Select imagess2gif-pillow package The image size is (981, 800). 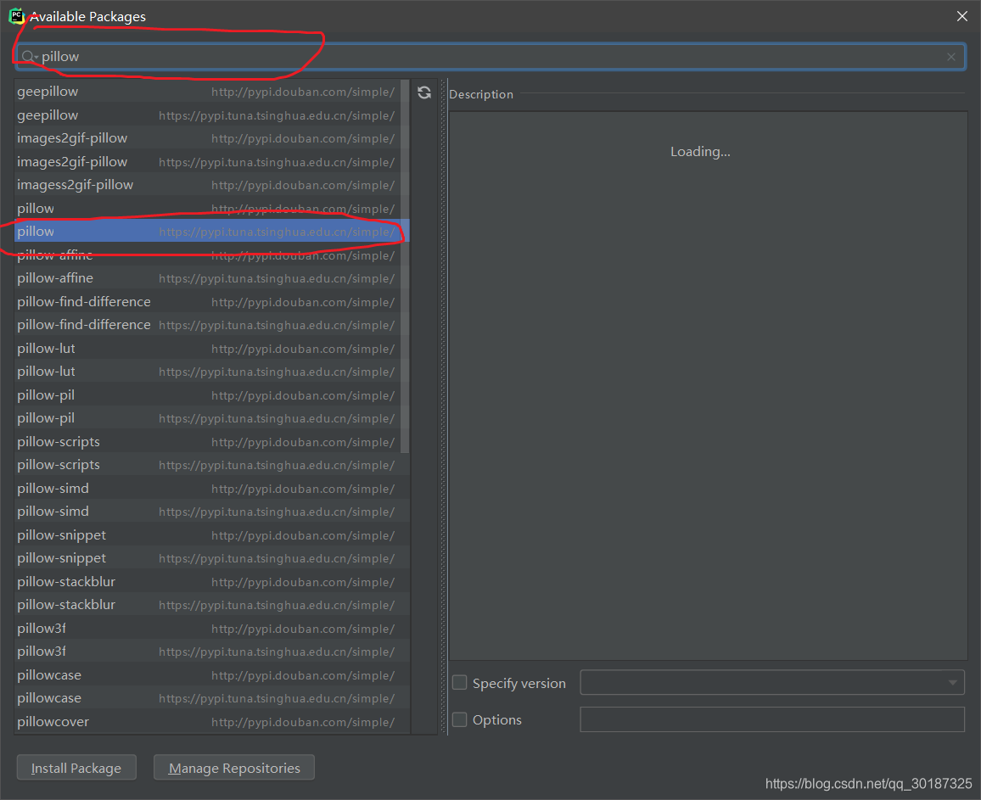208,185
